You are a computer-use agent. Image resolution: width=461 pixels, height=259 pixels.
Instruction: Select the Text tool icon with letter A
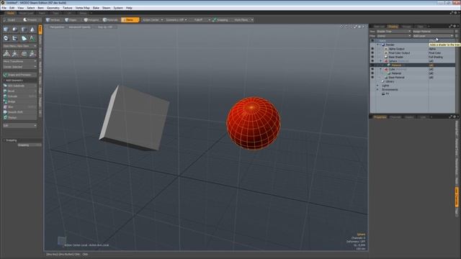[32, 38]
